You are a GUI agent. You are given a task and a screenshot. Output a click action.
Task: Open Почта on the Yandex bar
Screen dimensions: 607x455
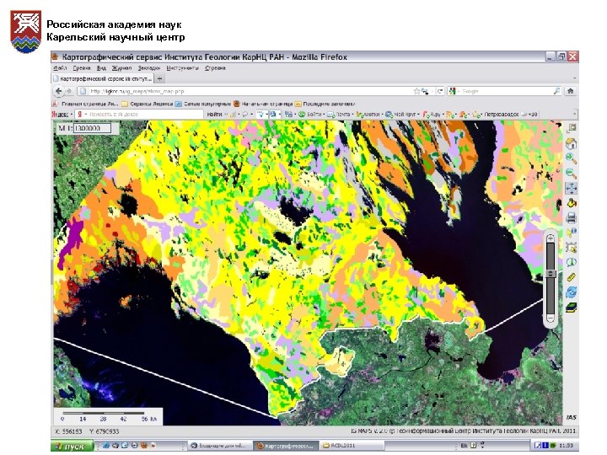(340, 115)
